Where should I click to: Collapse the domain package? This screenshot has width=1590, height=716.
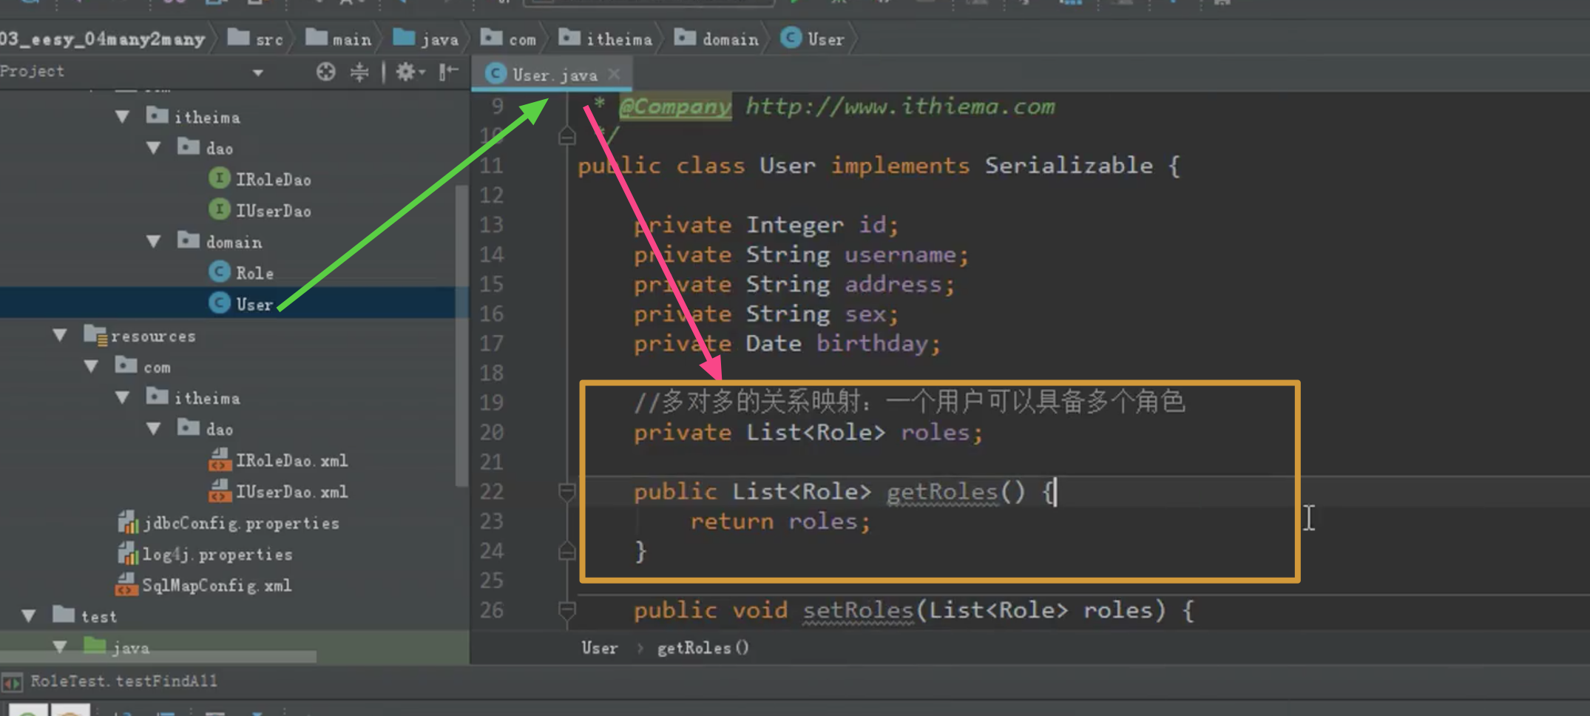click(154, 242)
